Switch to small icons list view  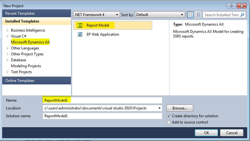pos(197,15)
